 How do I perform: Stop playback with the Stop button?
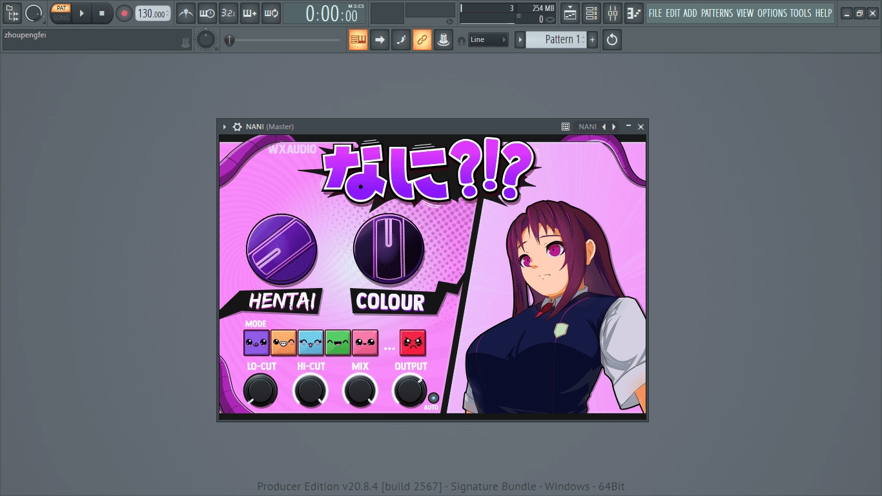click(102, 13)
